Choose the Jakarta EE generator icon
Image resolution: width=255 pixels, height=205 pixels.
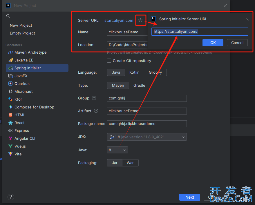pyautogui.click(x=10, y=60)
